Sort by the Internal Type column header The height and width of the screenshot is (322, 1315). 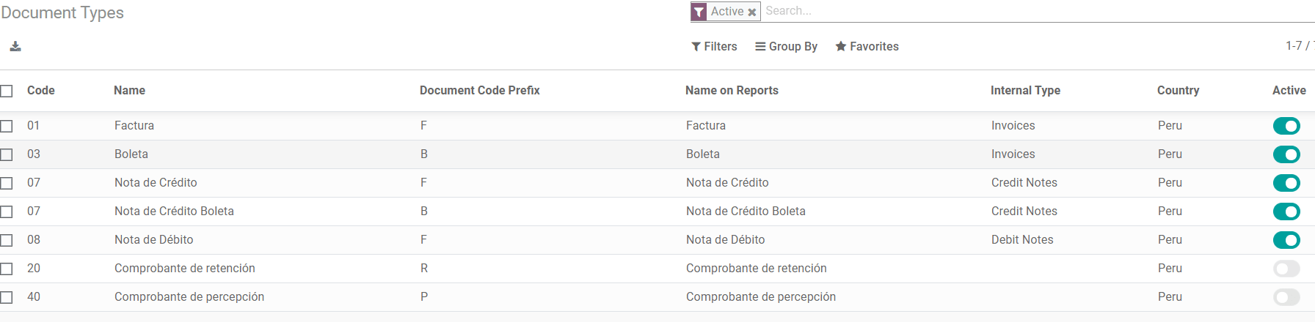[1025, 91]
